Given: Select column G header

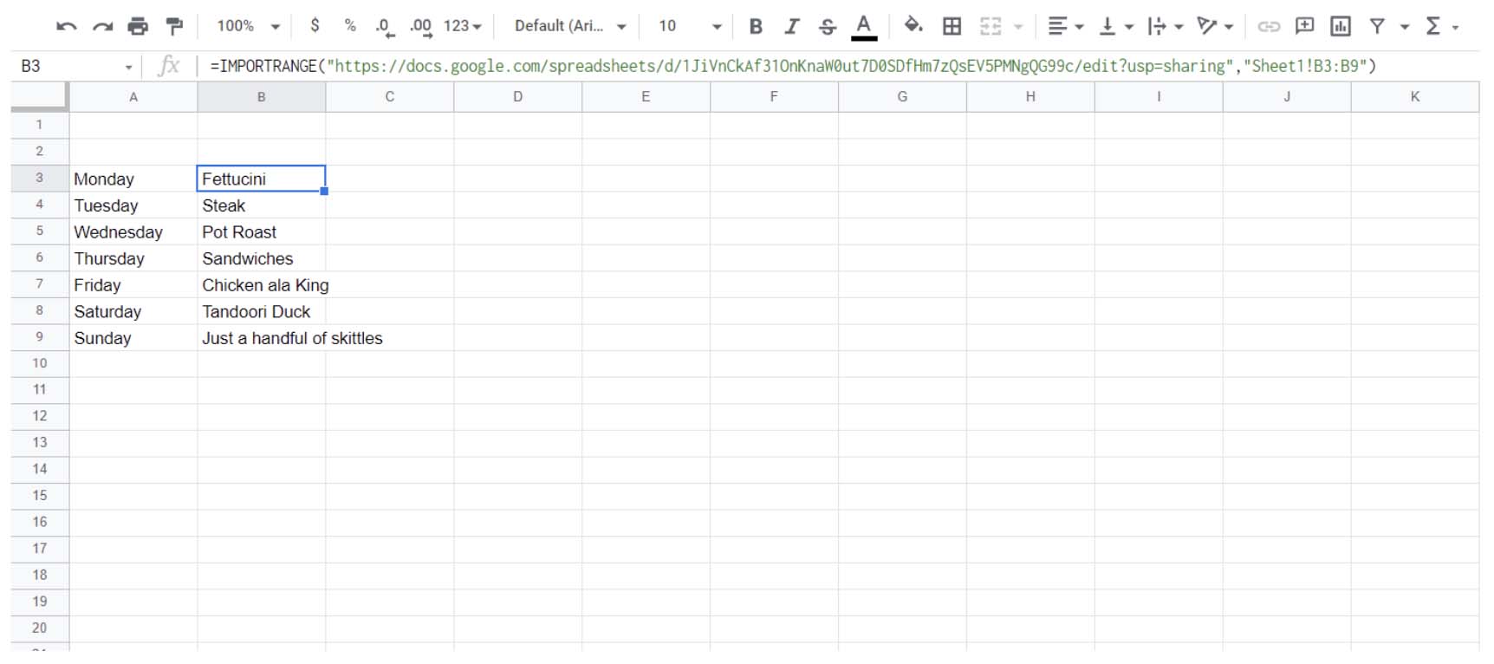Looking at the screenshot, I should 902,97.
